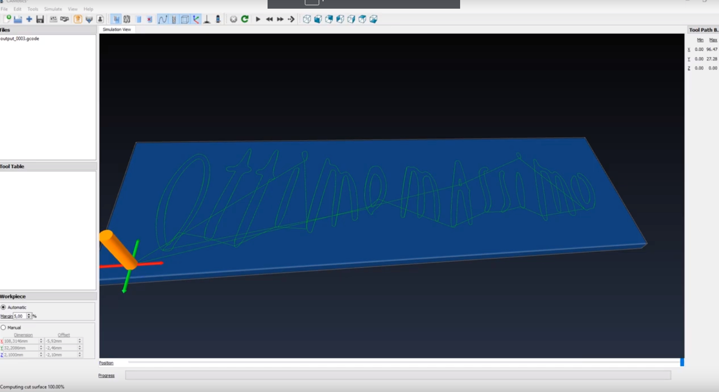Click the rewind double-arrow button
719x392 pixels.
click(269, 19)
